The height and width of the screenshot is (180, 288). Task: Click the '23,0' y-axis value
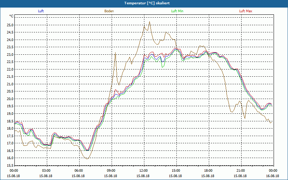[x=10, y=55]
